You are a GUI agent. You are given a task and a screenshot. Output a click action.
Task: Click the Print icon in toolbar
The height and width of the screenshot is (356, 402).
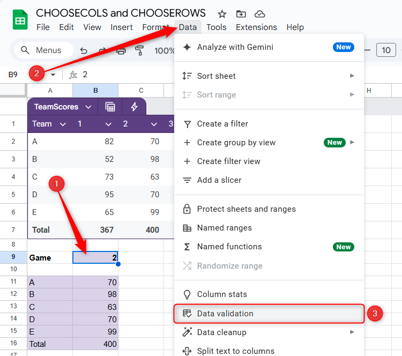point(121,51)
